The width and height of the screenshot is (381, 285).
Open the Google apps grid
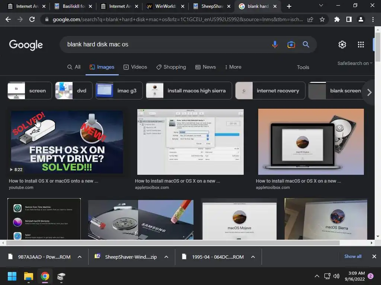click(x=361, y=45)
